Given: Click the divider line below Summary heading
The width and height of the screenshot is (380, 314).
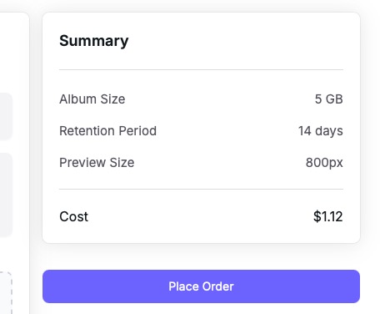Looking at the screenshot, I should click(201, 69).
